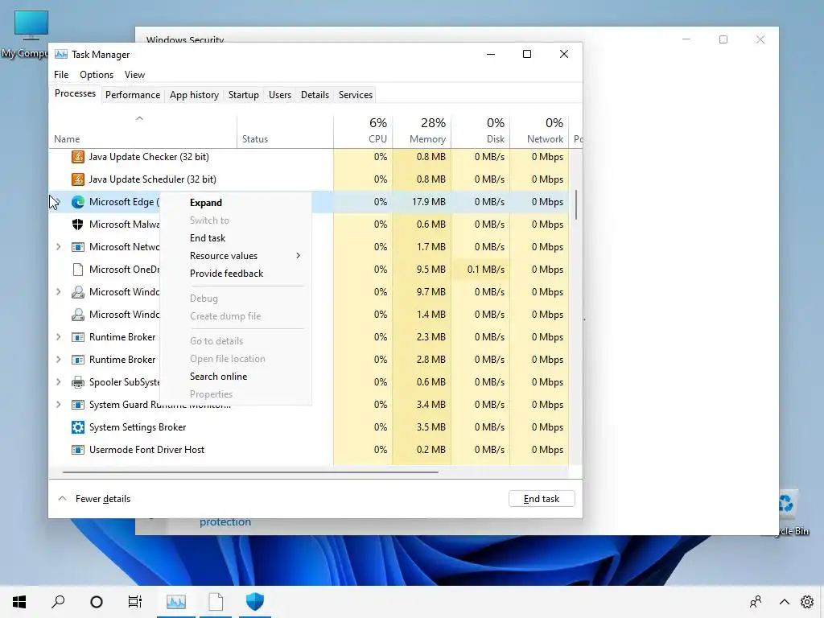Click the Task Manager title bar icon
This screenshot has width=824, height=618.
tap(61, 54)
